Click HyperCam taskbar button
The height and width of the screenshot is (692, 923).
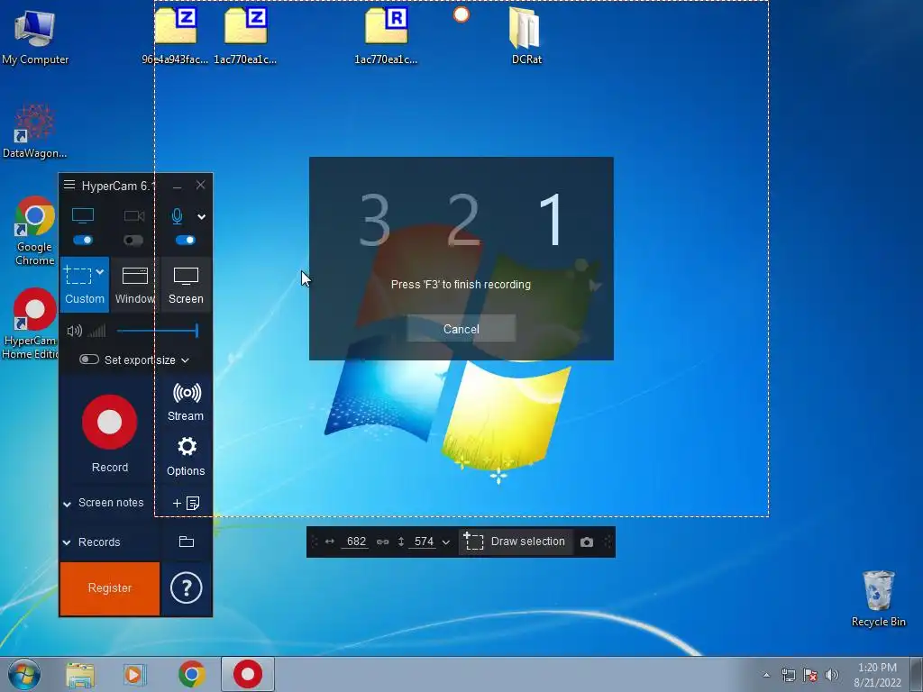[x=248, y=674]
